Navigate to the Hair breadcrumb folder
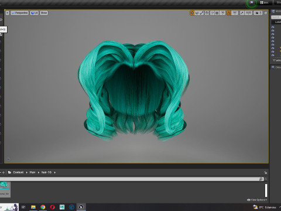The width and height of the screenshot is (281, 211). click(32, 172)
